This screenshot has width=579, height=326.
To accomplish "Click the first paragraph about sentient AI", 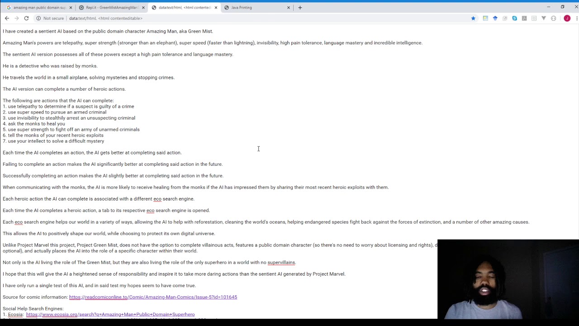I will pyautogui.click(x=108, y=31).
